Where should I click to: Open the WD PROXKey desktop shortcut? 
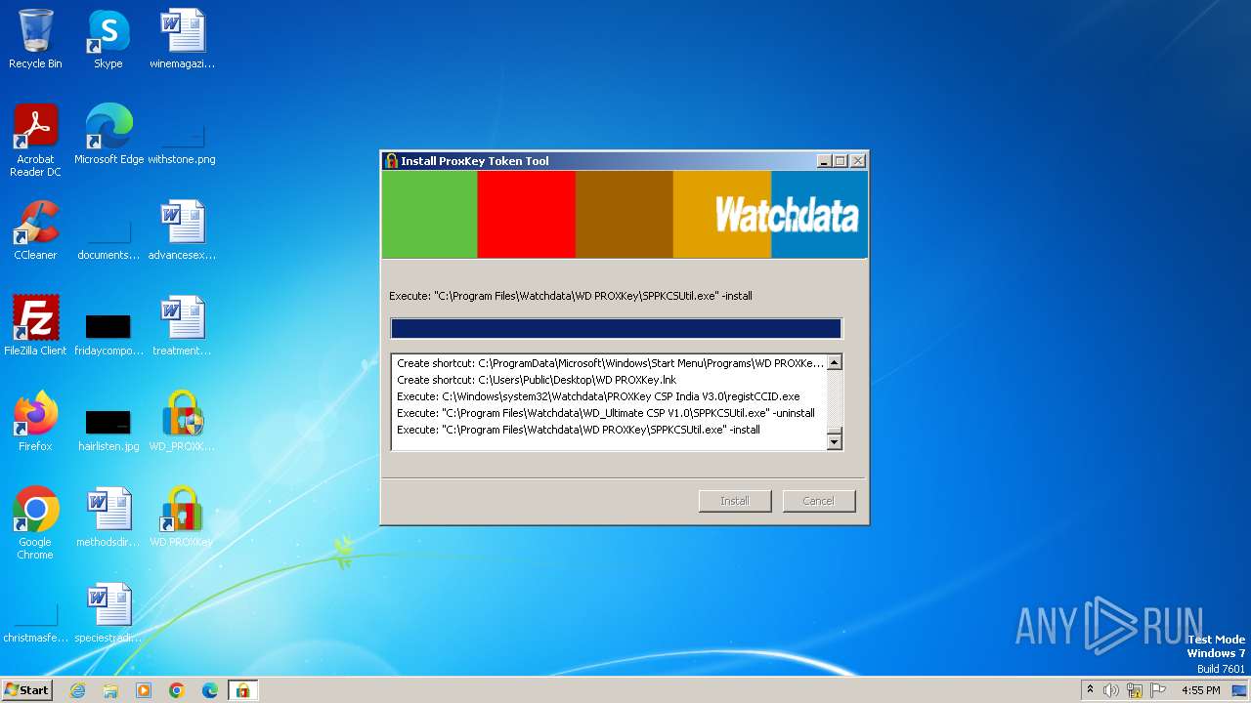pos(182,517)
